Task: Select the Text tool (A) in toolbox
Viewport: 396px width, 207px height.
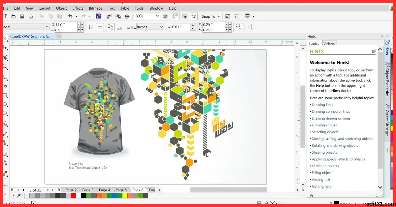Action: [x=5, y=124]
